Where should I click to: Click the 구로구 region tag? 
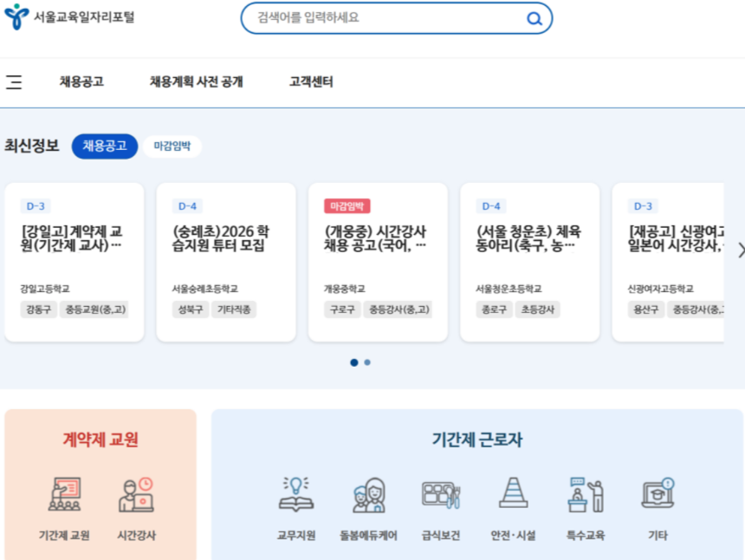point(342,309)
